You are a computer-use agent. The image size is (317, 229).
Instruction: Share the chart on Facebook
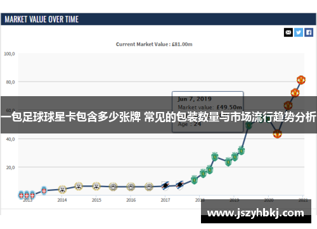click(x=309, y=32)
